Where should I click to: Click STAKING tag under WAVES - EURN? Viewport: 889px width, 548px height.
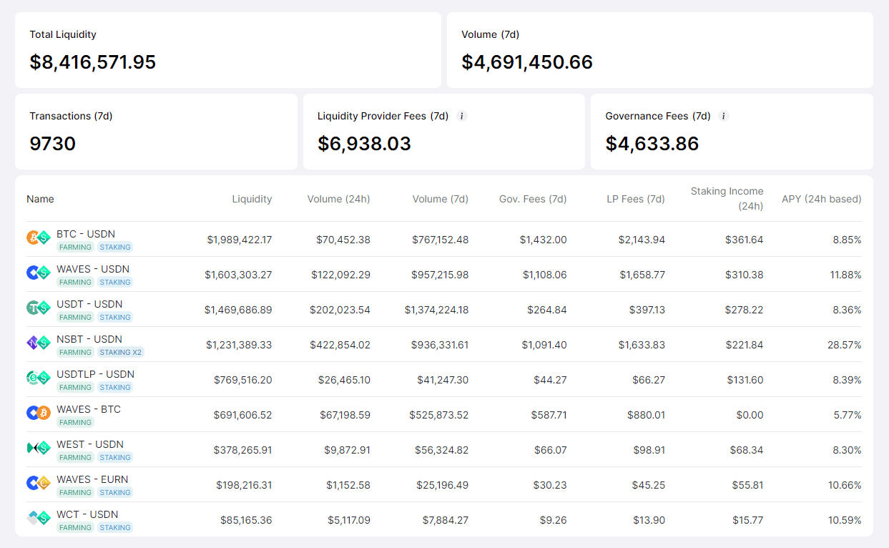click(115, 492)
